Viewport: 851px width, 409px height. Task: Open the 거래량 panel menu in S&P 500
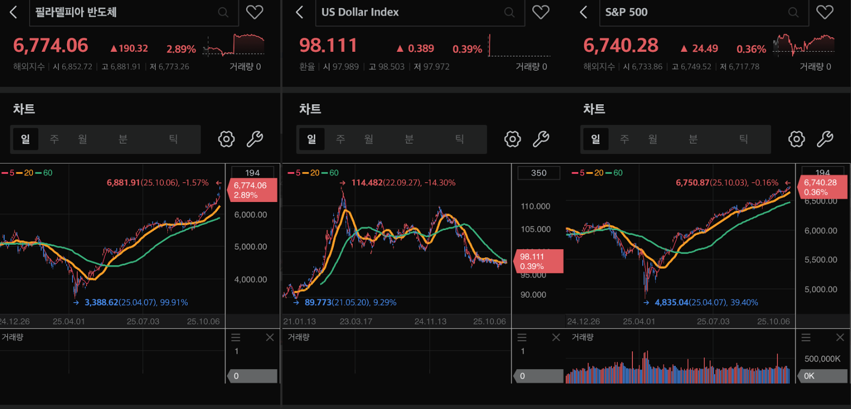[806, 337]
